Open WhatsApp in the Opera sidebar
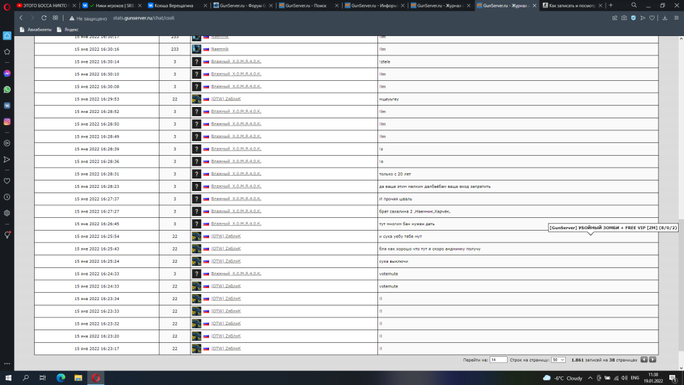 coord(7,89)
